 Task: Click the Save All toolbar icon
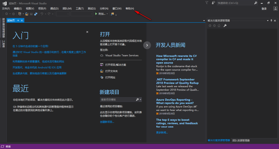36,14
